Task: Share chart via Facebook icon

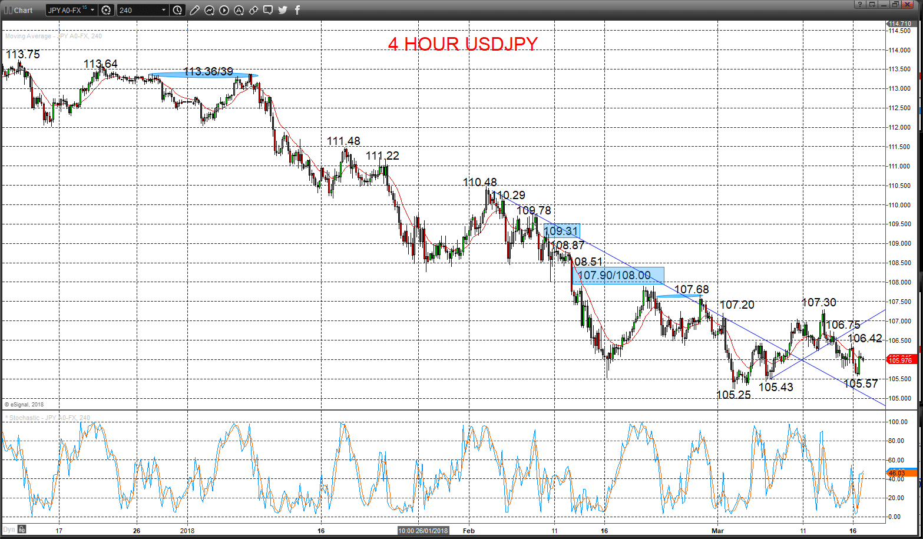Action: (x=297, y=10)
